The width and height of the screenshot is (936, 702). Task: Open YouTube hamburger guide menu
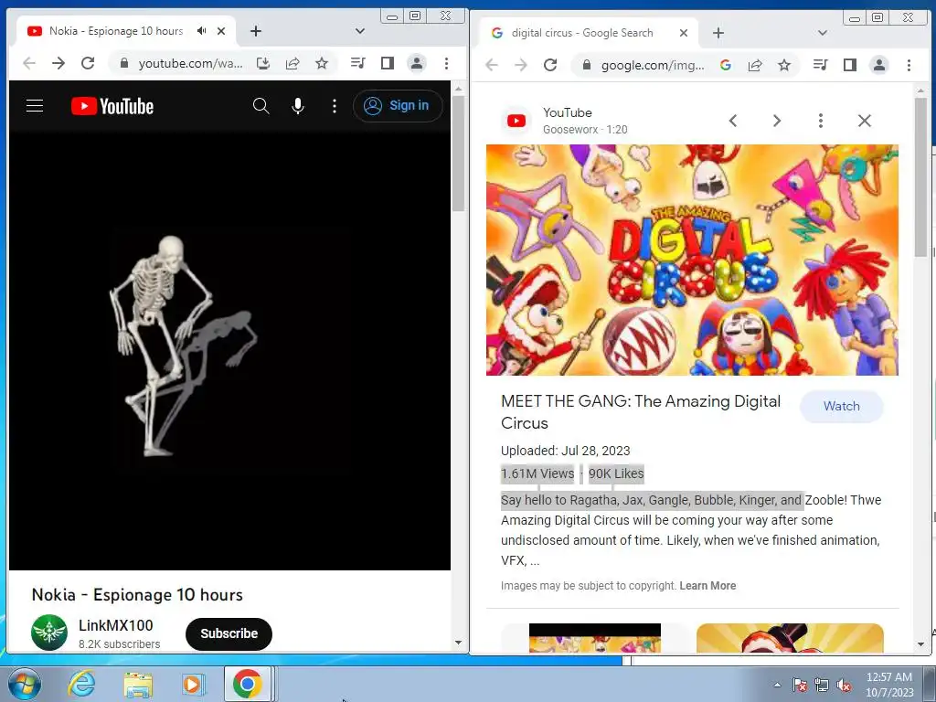(35, 106)
